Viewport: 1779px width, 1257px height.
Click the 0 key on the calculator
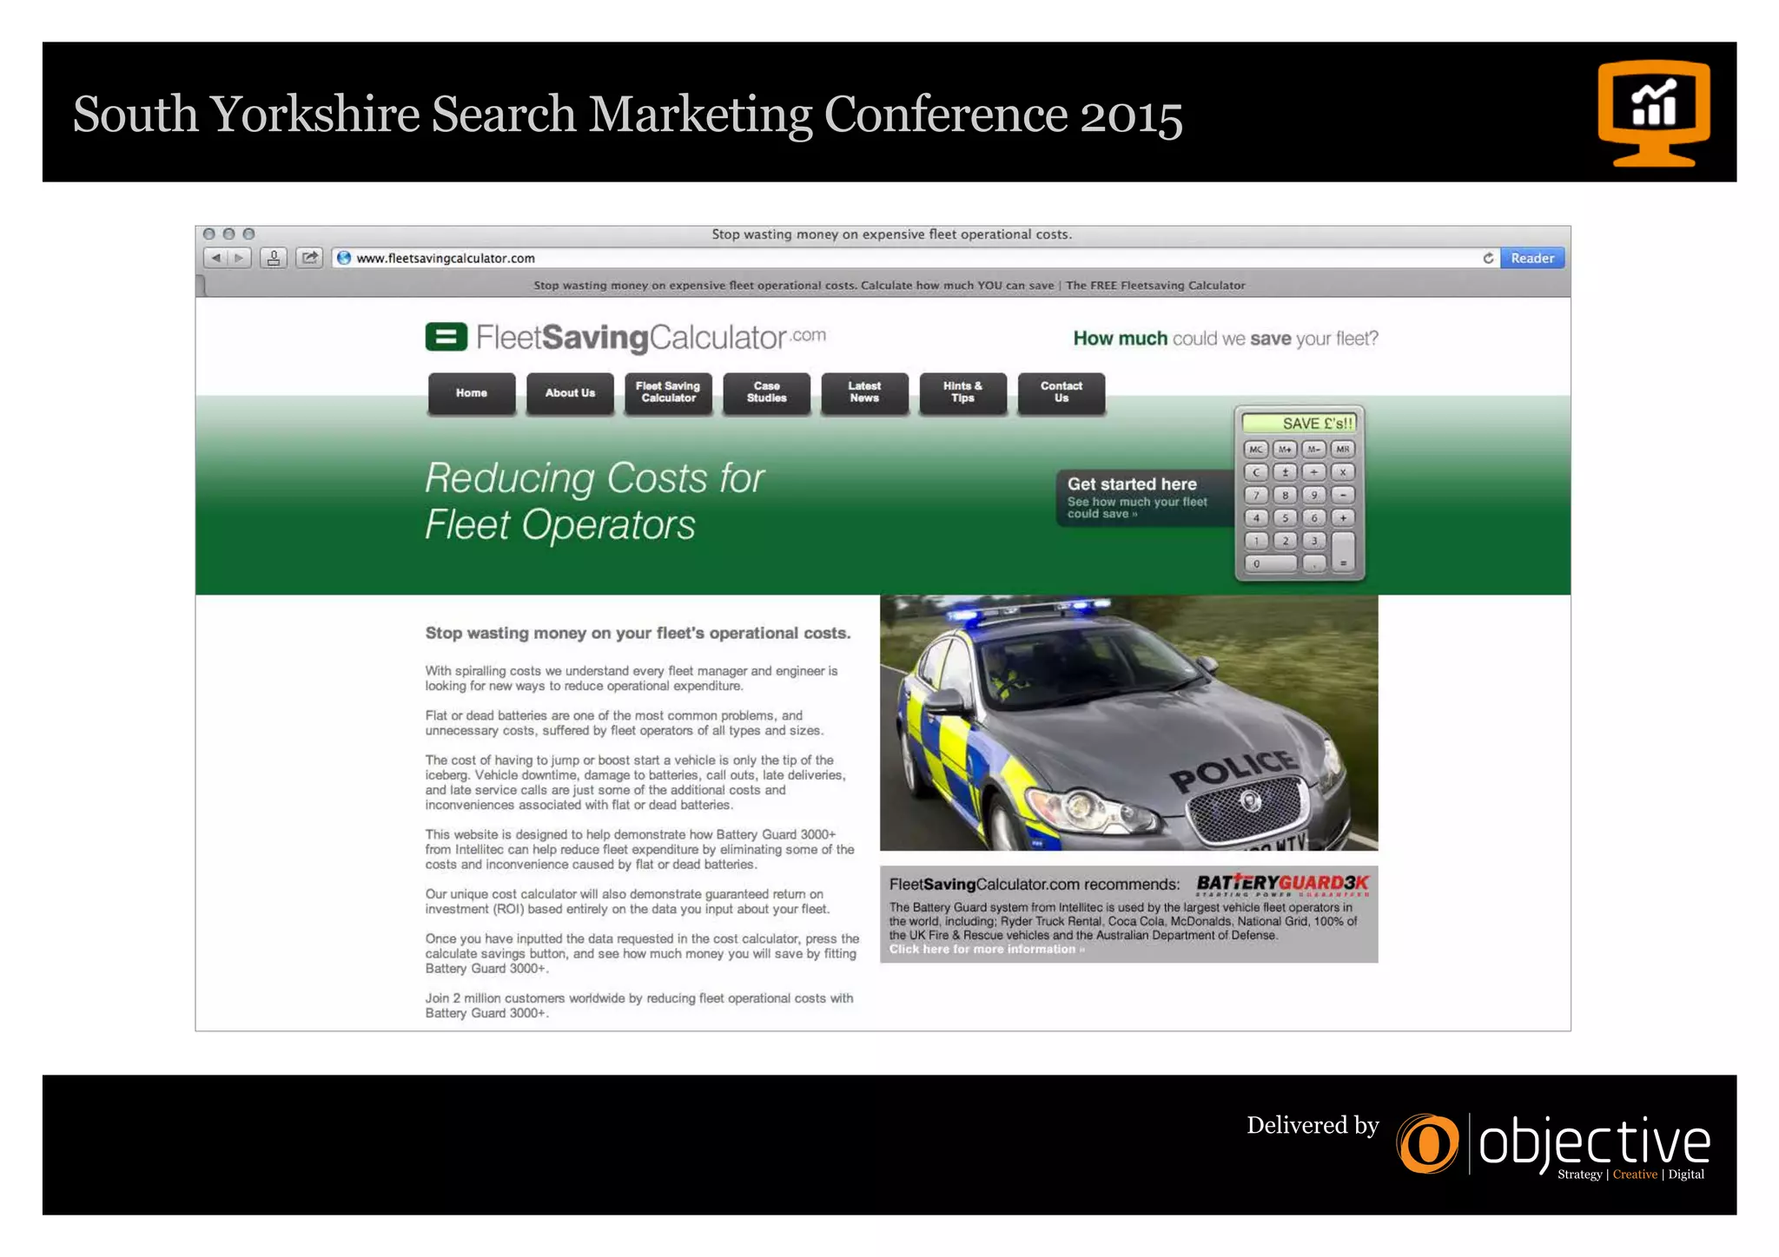tap(1271, 563)
